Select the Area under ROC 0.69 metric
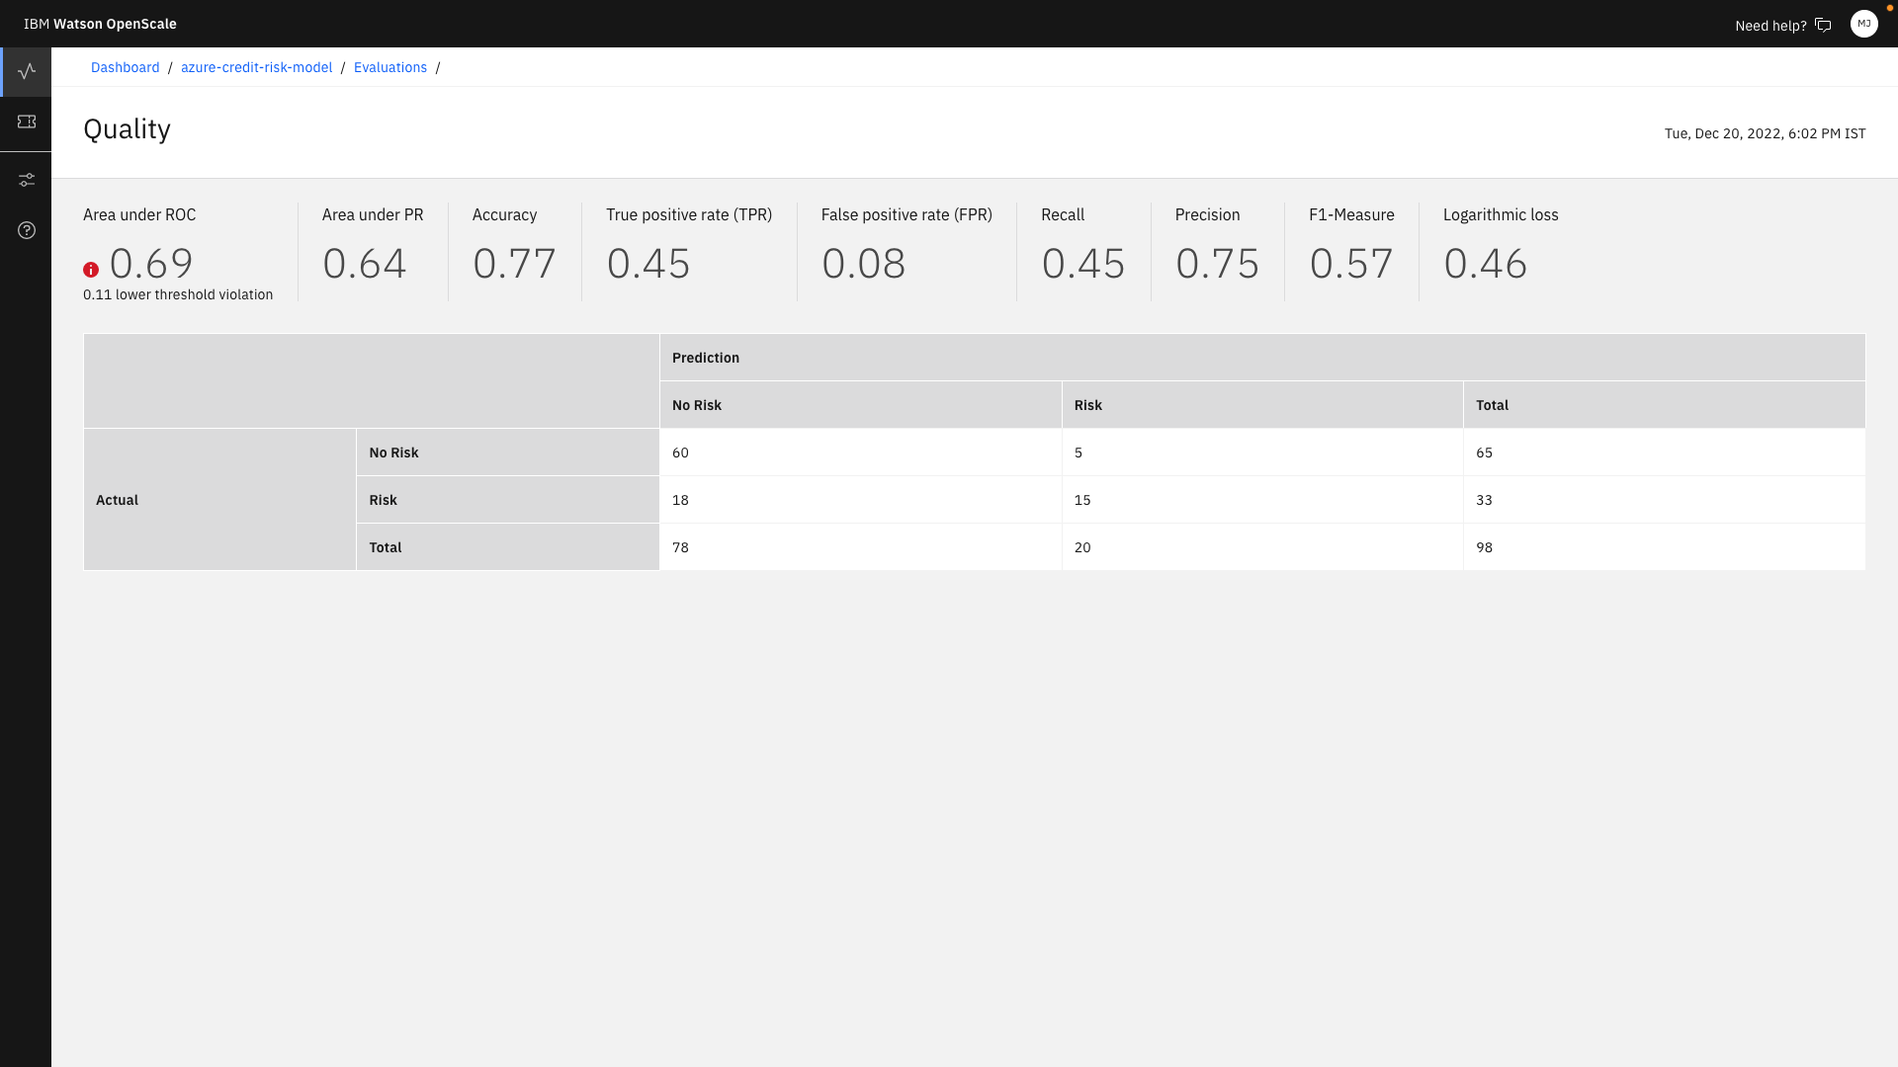Viewport: 1898px width, 1067px height. click(x=151, y=263)
